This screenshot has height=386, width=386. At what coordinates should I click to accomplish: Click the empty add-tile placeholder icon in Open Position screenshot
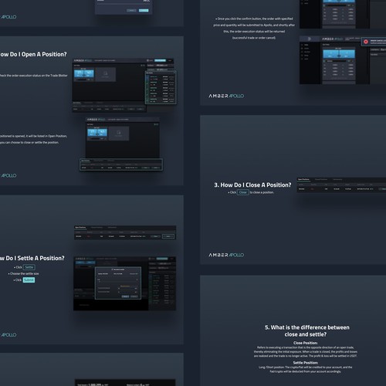coord(119,133)
